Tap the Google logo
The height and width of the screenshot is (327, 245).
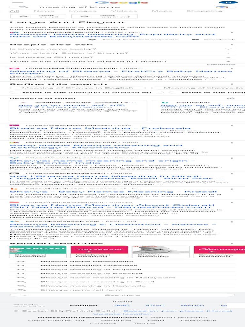[122, 3]
